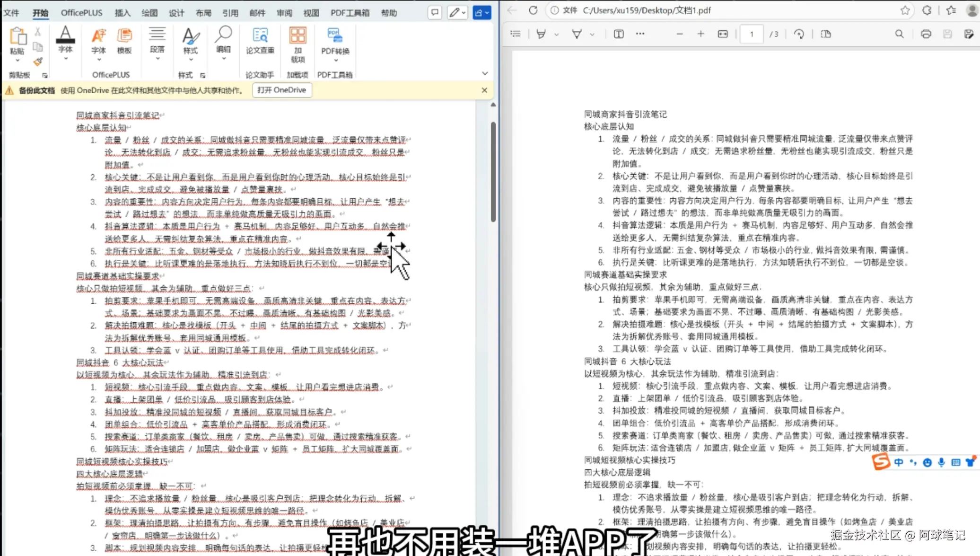The image size is (980, 556).
Task: Click the PDF page number field
Action: [x=751, y=34]
